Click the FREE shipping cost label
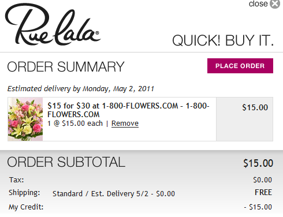 (x=263, y=192)
